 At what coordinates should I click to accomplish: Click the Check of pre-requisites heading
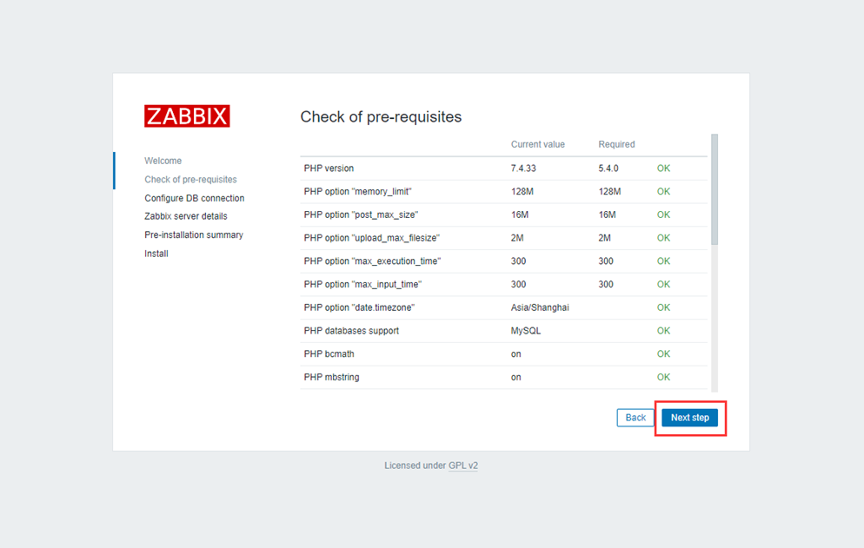(x=381, y=116)
